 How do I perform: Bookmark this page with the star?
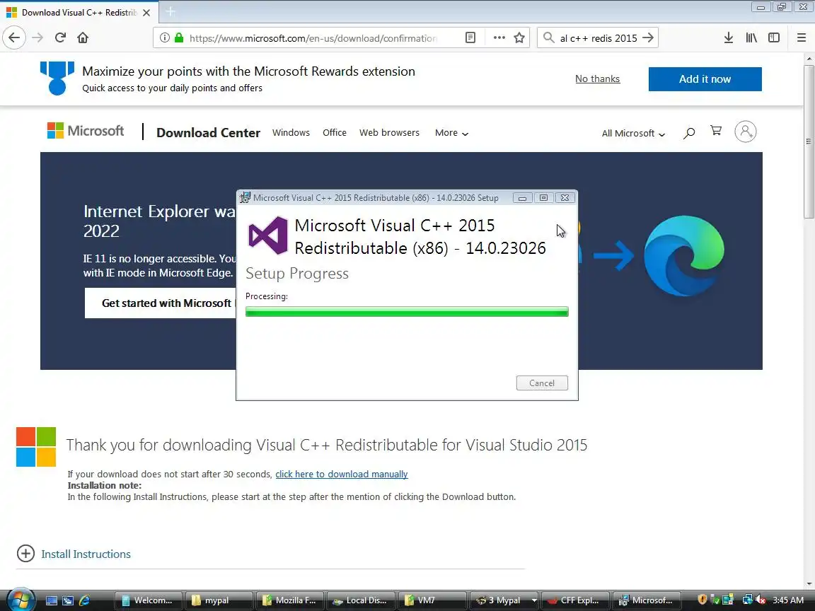pos(519,37)
